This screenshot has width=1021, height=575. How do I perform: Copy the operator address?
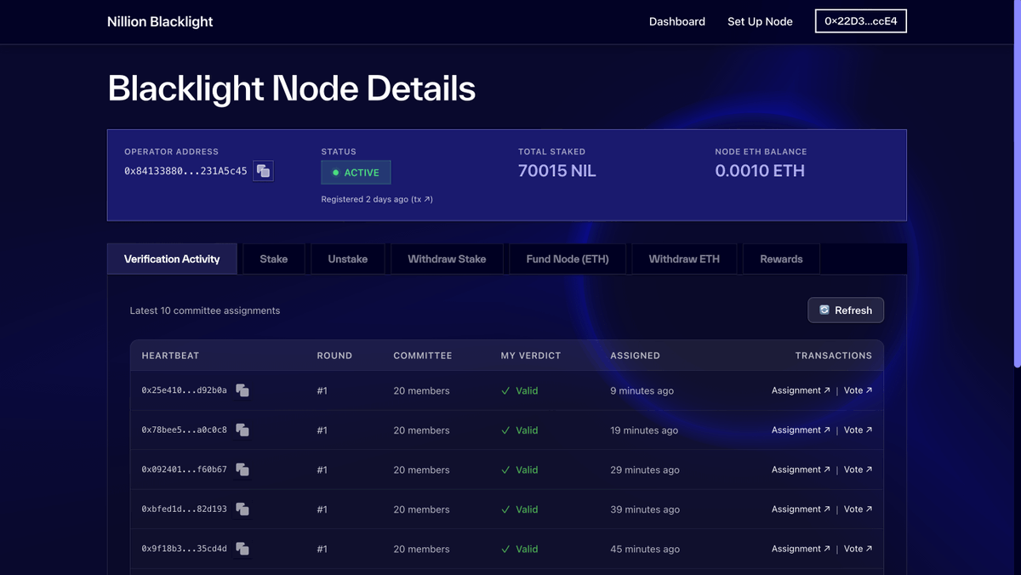263,170
